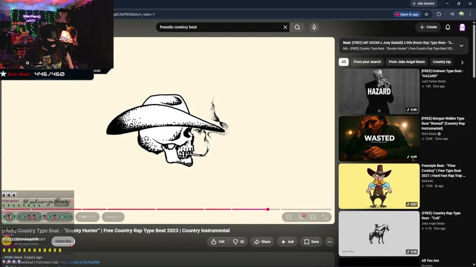476x267 pixels.
Task: Open video player settings gear
Action: click(x=301, y=217)
